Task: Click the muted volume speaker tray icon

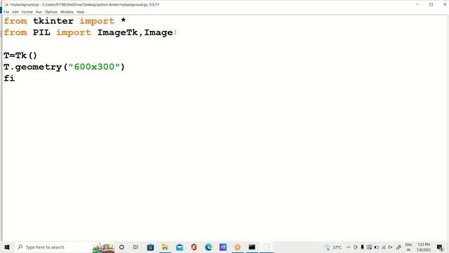Action: point(390,247)
